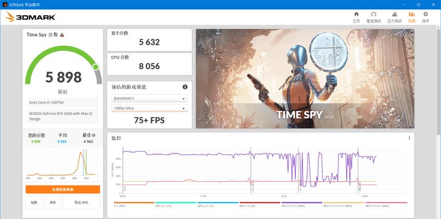Toggle the 帧率 (FPS) orange legend series
The height and width of the screenshot is (219, 441).
(x=134, y=204)
